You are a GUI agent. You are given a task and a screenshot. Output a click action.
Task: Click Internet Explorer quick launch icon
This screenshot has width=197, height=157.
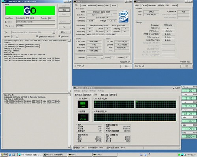click(10, 155)
